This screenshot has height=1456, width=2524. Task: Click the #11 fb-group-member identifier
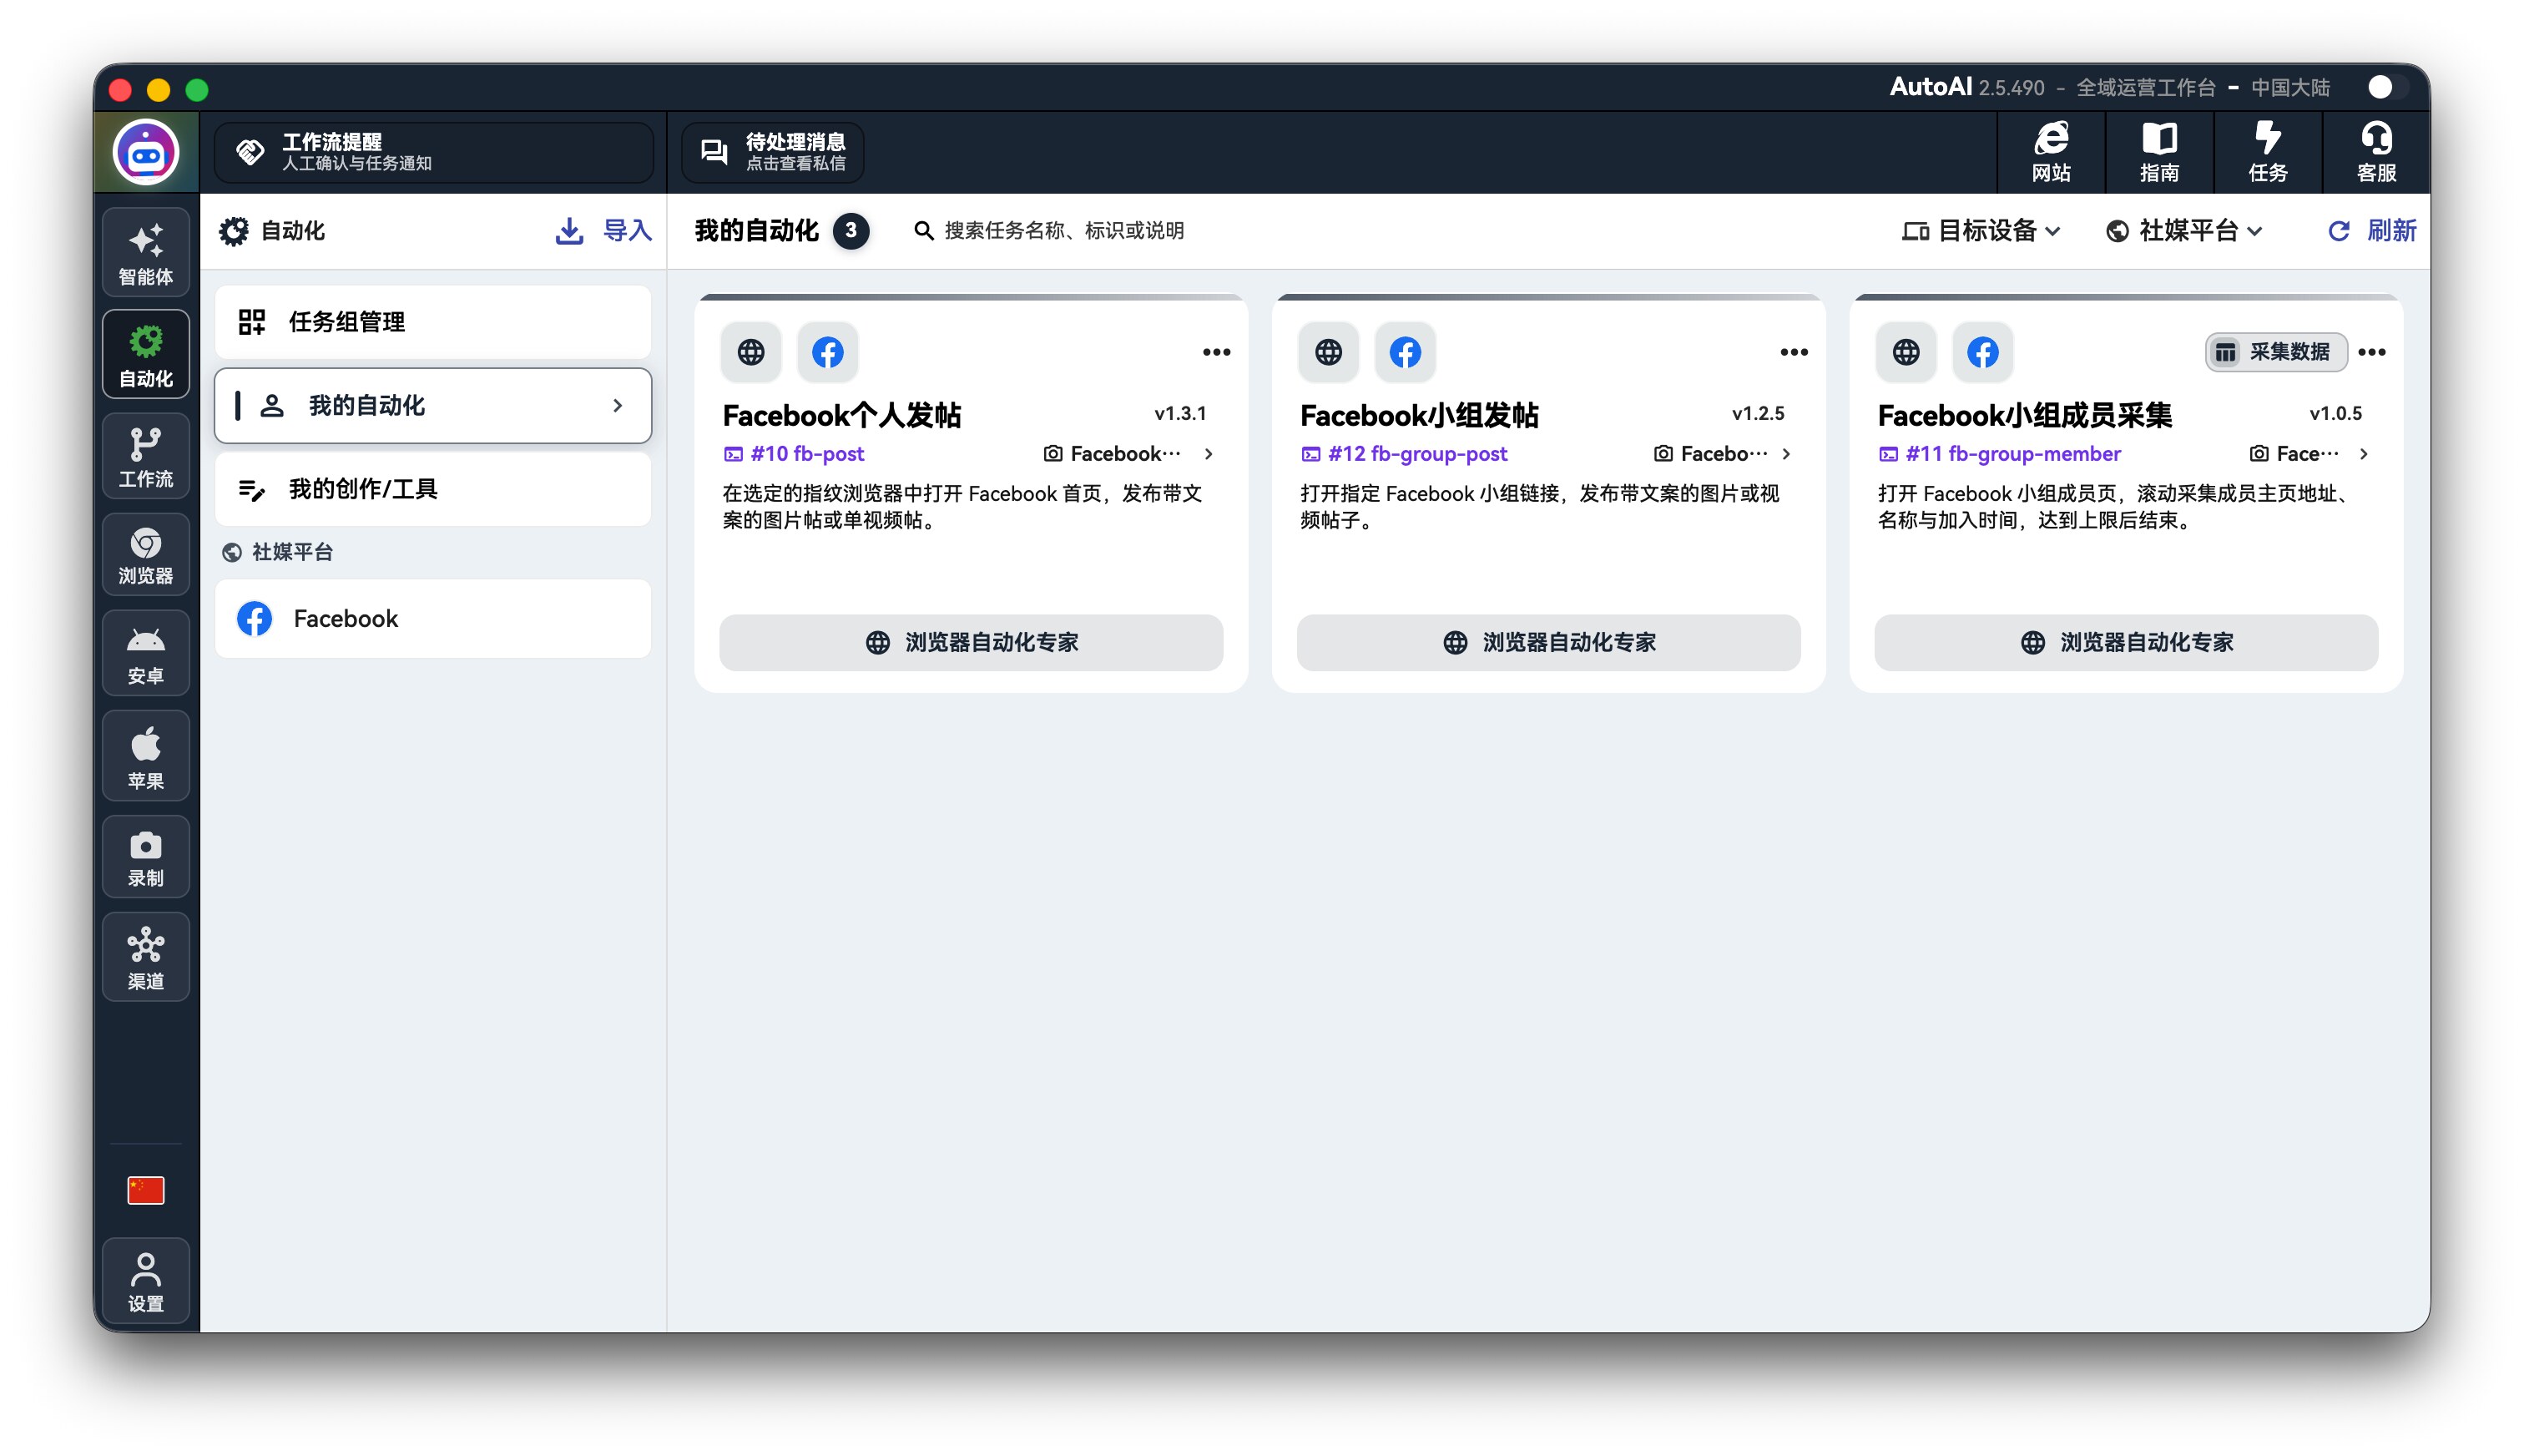[x=1999, y=454]
